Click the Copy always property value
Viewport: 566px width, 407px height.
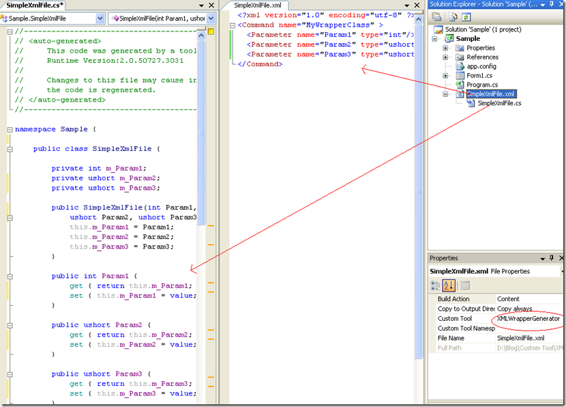514,309
